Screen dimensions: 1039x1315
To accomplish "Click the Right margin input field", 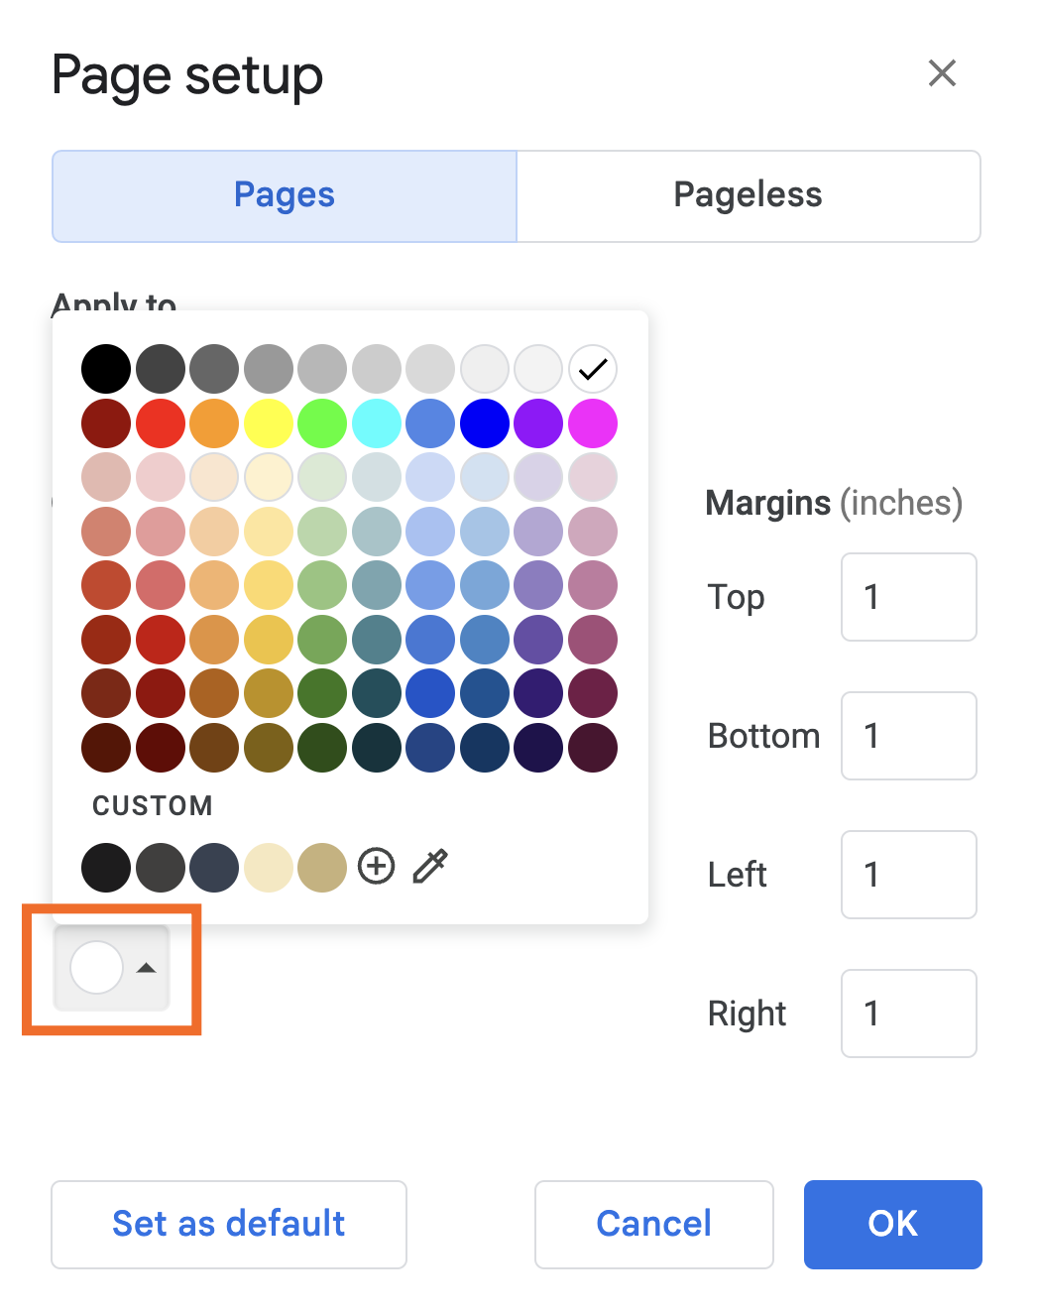I will coord(908,1013).
